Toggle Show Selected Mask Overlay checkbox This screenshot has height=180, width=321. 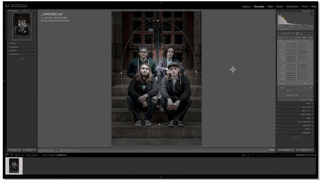coord(58,150)
